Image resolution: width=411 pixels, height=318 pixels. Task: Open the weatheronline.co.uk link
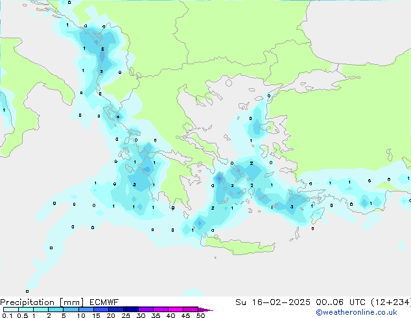(356, 312)
